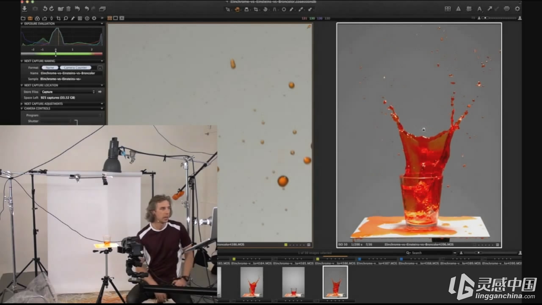
Task: Open the Shutter speed dropdown
Action: 56,121
